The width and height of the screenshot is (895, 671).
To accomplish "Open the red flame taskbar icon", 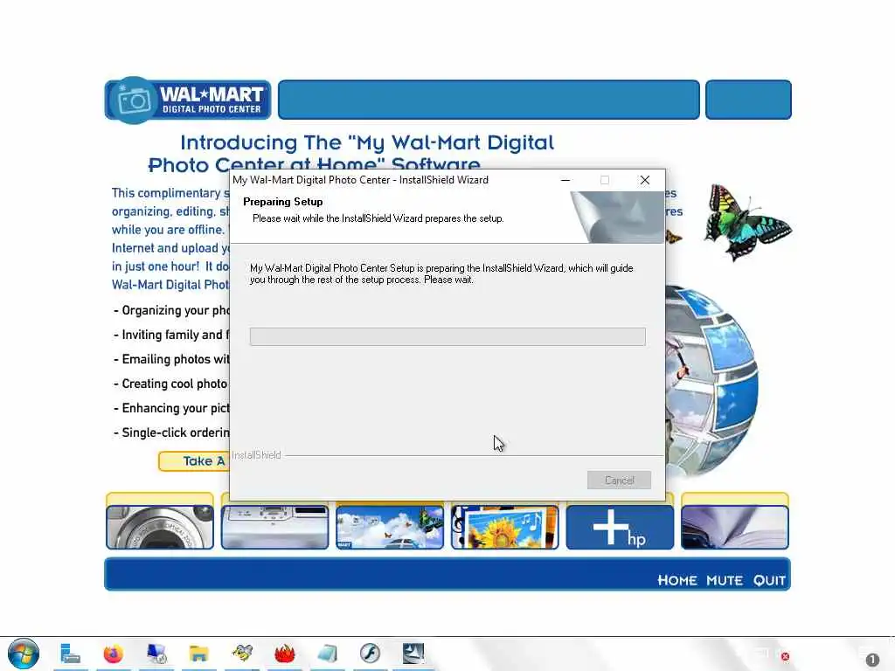I will point(284,654).
